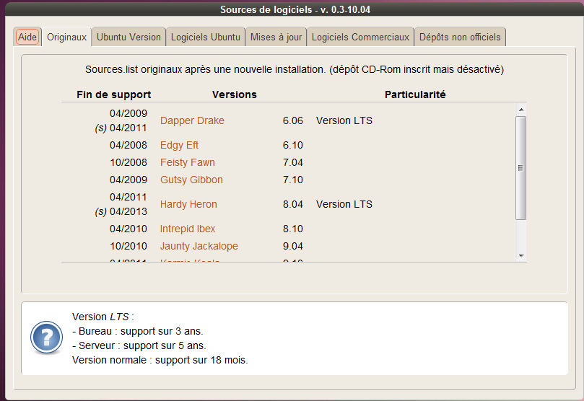584x401 pixels.
Task: Select the Edgy Eft link
Action: [179, 145]
